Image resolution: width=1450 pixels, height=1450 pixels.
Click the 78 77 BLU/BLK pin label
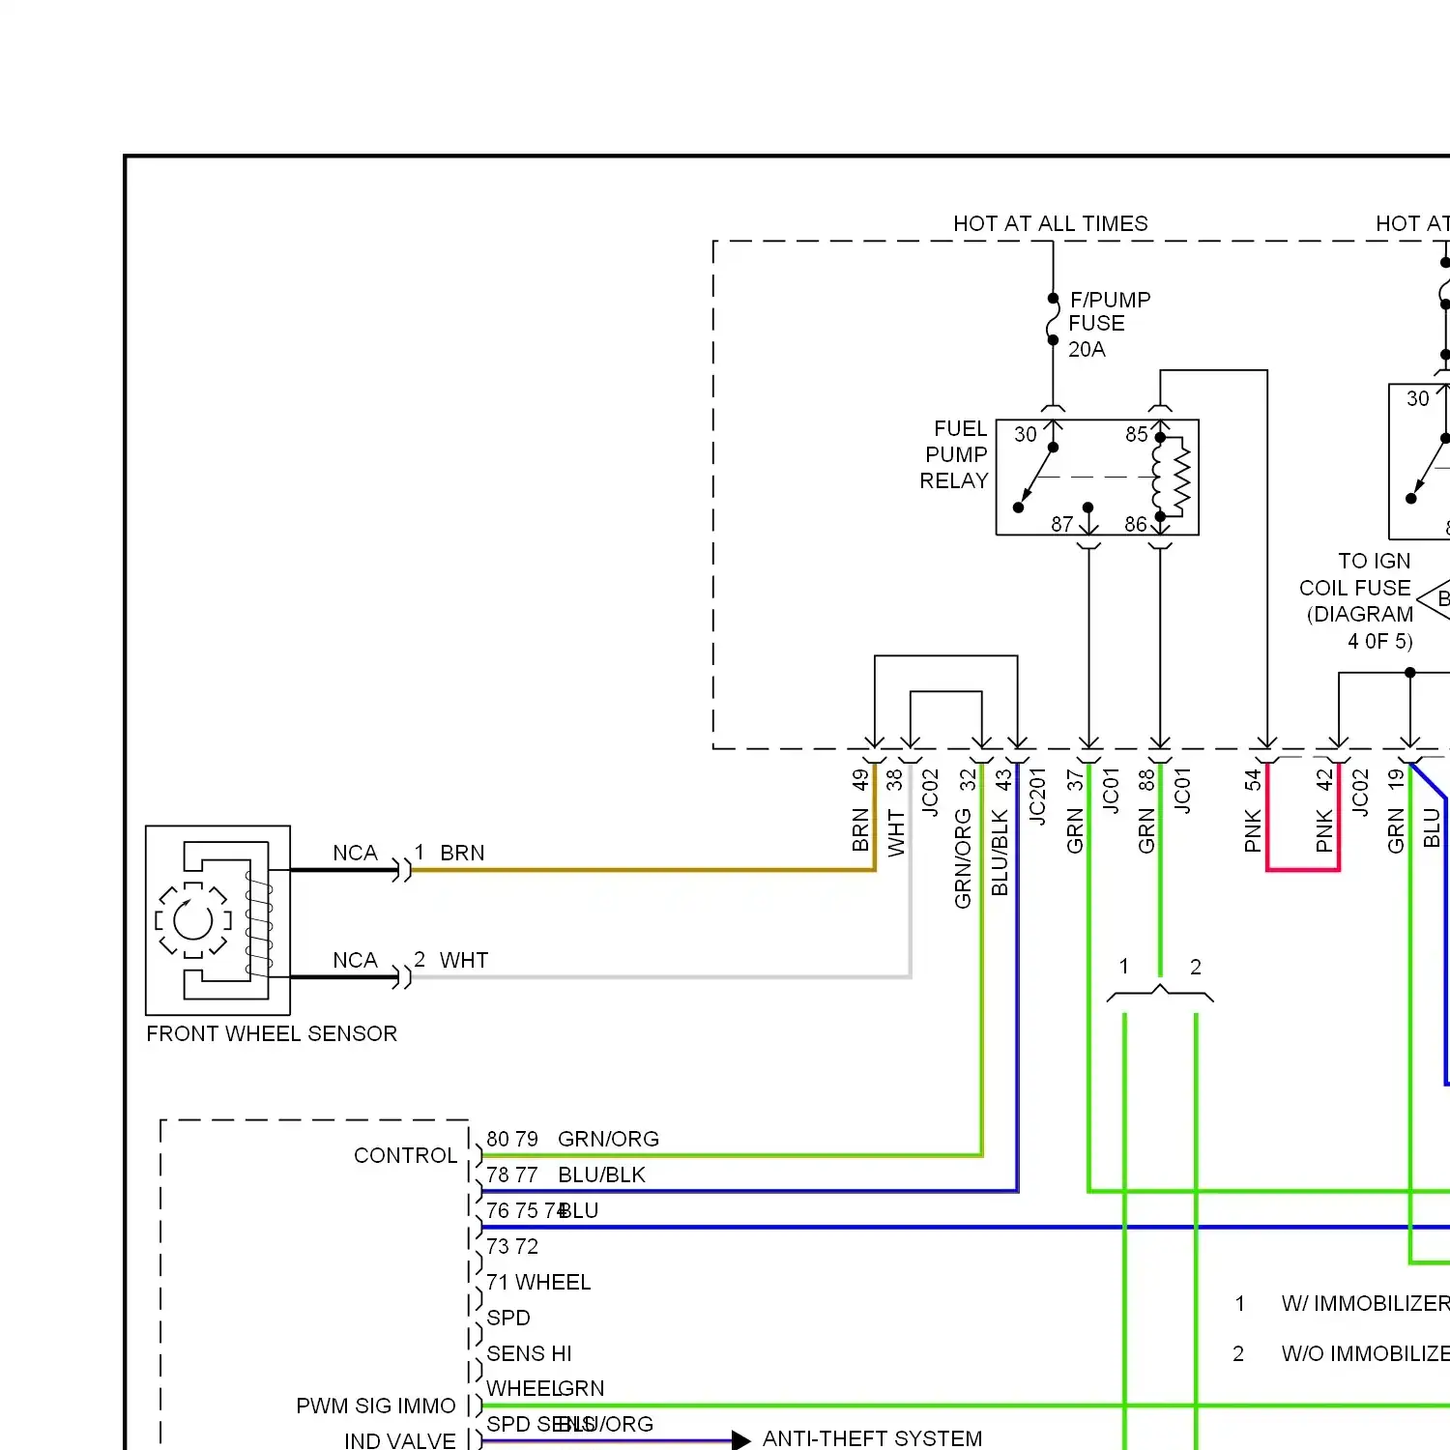tap(565, 1174)
